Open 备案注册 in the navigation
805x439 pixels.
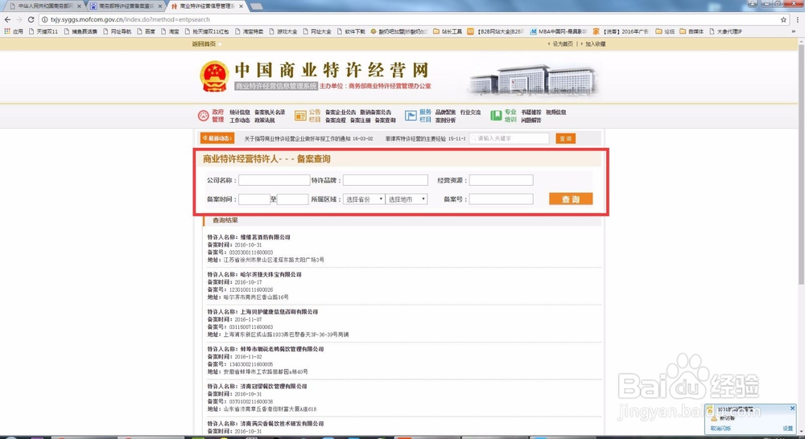[360, 120]
